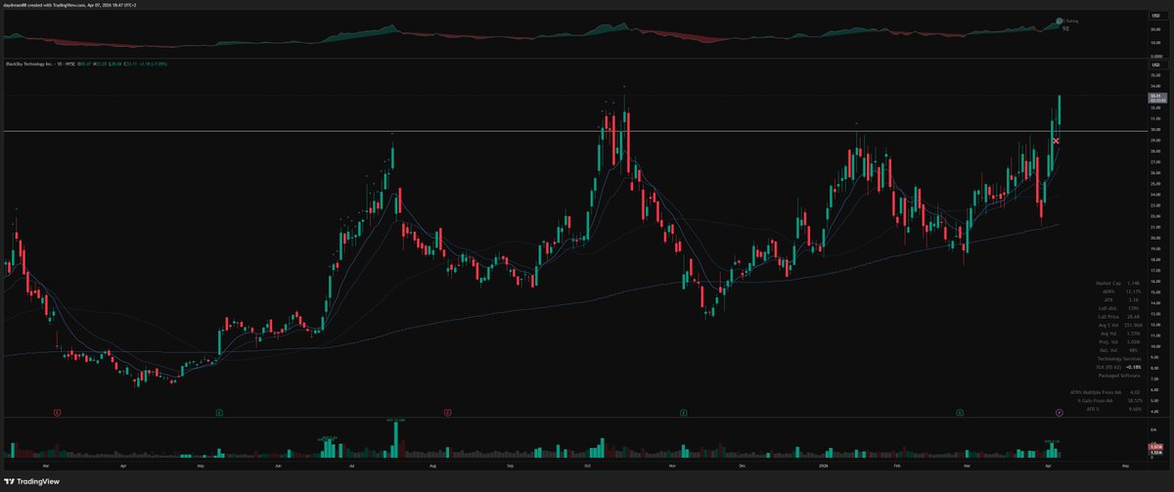Image resolution: width=1174 pixels, height=492 pixels.
Task: Click the Technology Services sector text
Action: point(1119,359)
